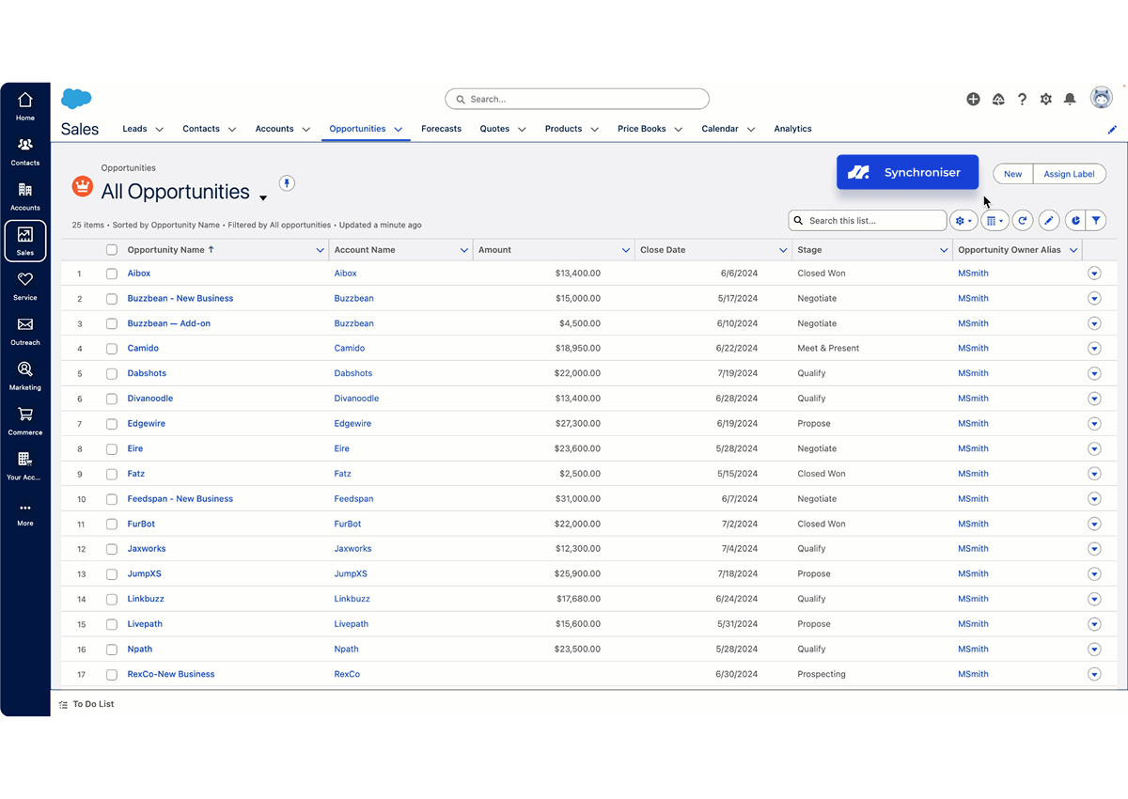Open the Products tab
The height and width of the screenshot is (799, 1128).
click(563, 129)
